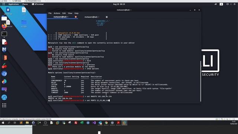The height and width of the screenshot is (134, 238).
Task: Click the terminal scrollbar
Action: click(200, 81)
